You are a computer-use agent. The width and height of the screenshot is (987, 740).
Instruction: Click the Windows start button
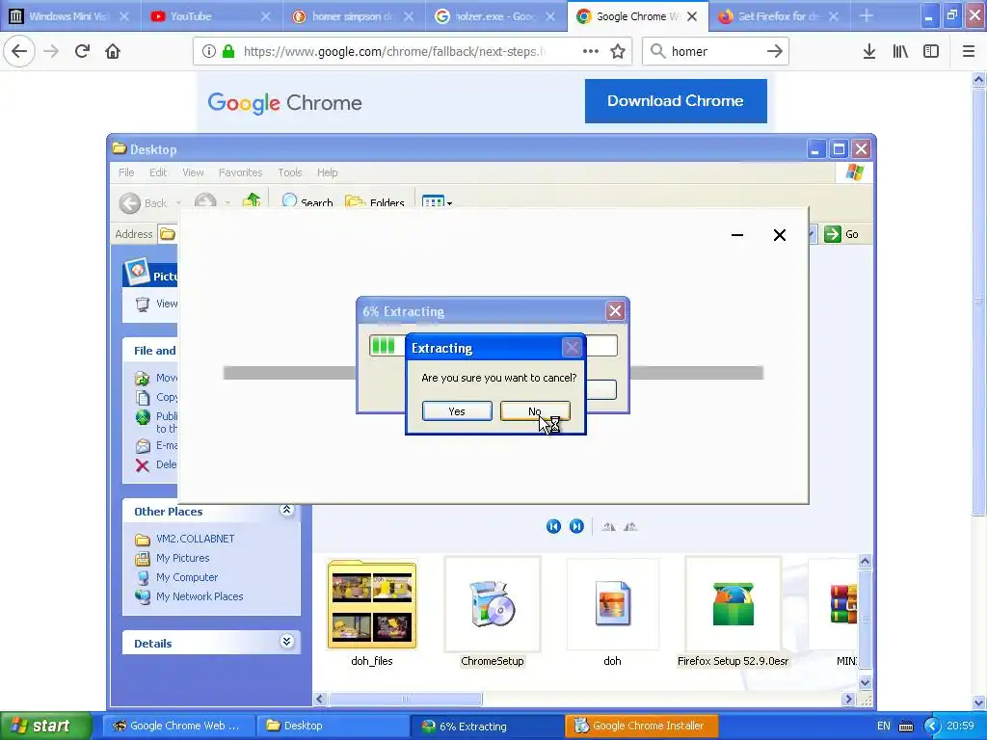(x=46, y=726)
